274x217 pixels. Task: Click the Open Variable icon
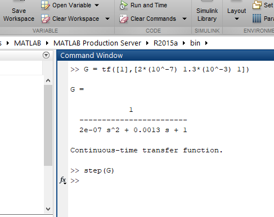[45, 5]
